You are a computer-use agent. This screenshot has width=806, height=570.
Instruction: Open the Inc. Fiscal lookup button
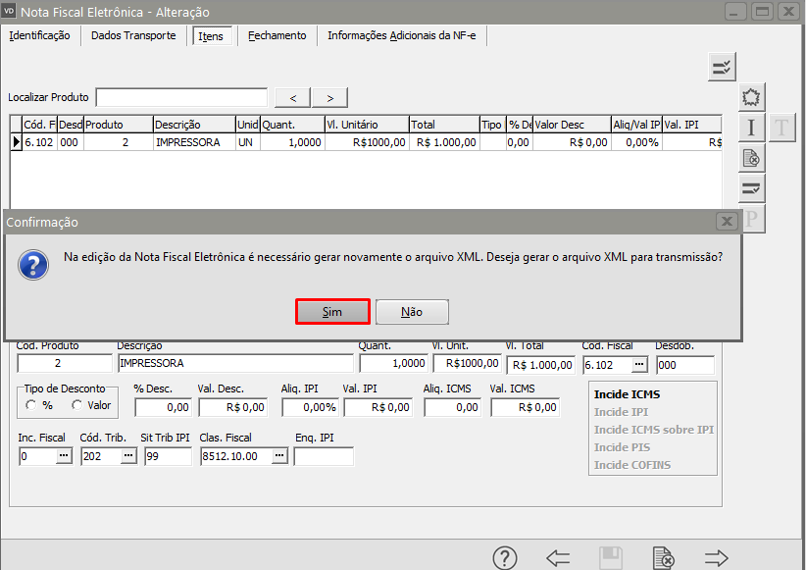63,456
